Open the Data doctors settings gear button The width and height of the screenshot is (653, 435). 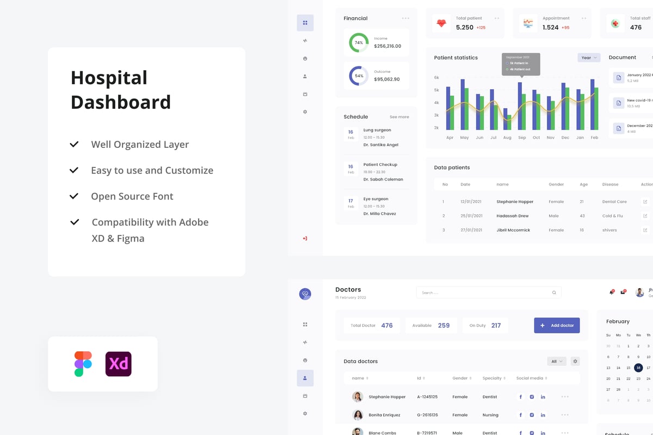point(575,361)
